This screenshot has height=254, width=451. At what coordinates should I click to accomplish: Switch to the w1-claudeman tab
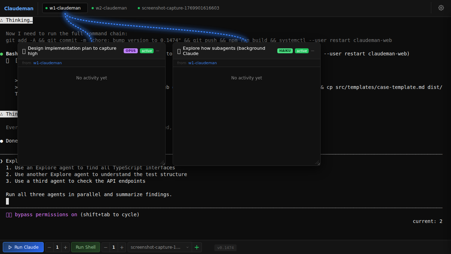click(65, 8)
